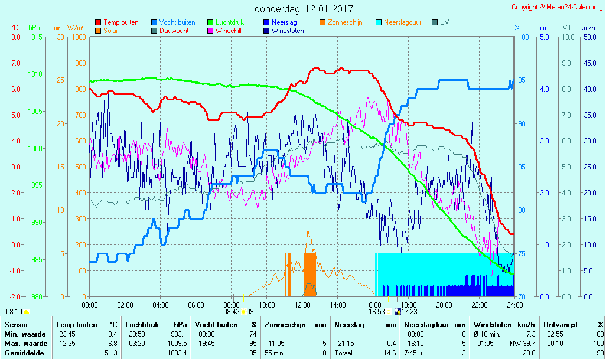
Task: Click the Solar legend label
Action: tap(112, 31)
